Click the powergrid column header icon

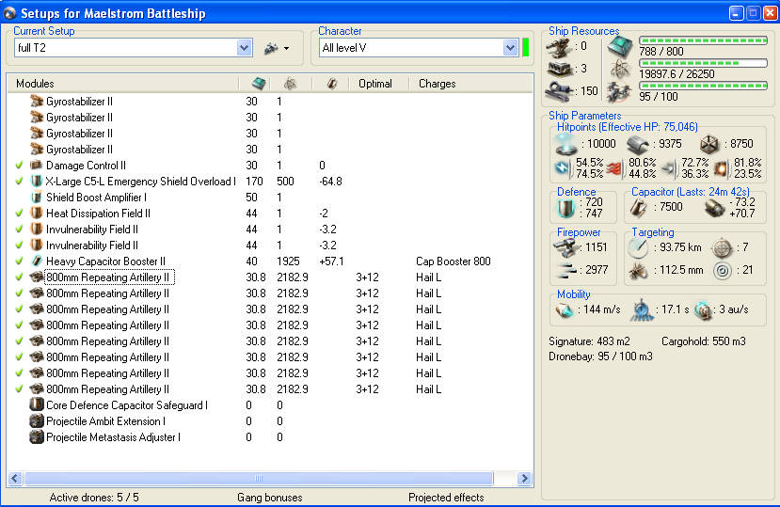[290, 84]
